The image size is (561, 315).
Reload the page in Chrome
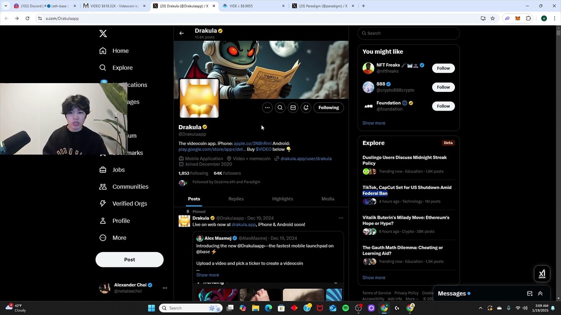(27, 18)
